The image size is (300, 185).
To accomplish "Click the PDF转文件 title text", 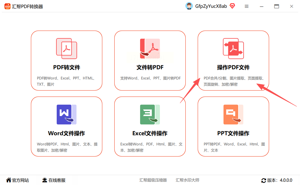I will [x=67, y=67].
